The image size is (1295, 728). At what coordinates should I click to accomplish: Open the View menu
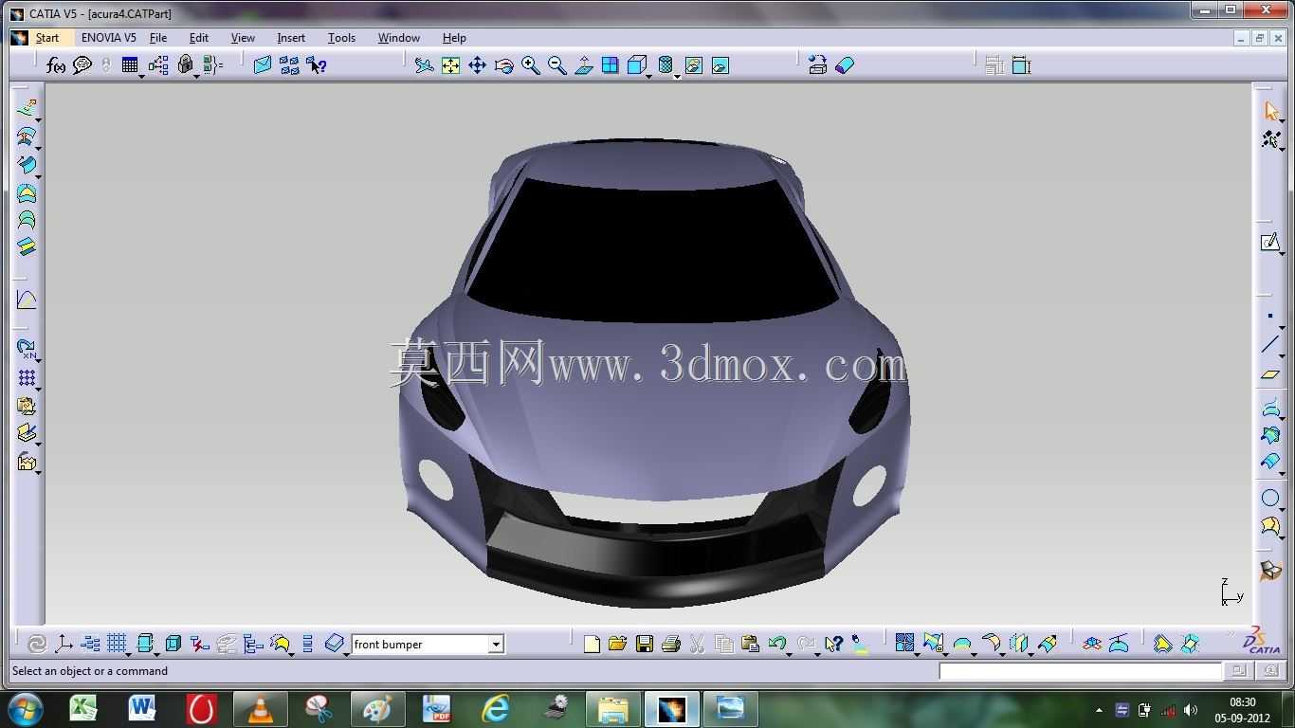pos(243,38)
